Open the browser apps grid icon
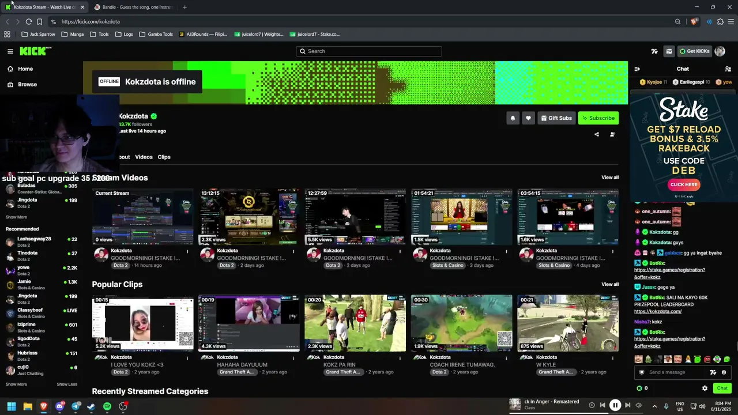Screen dimensions: 738x415 point(7,34)
